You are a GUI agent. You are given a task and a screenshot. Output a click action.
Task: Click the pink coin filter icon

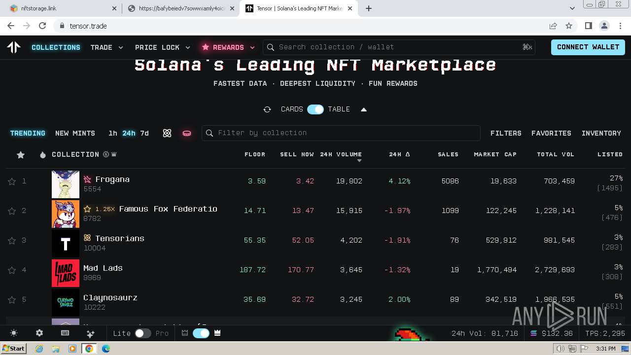coord(187,133)
